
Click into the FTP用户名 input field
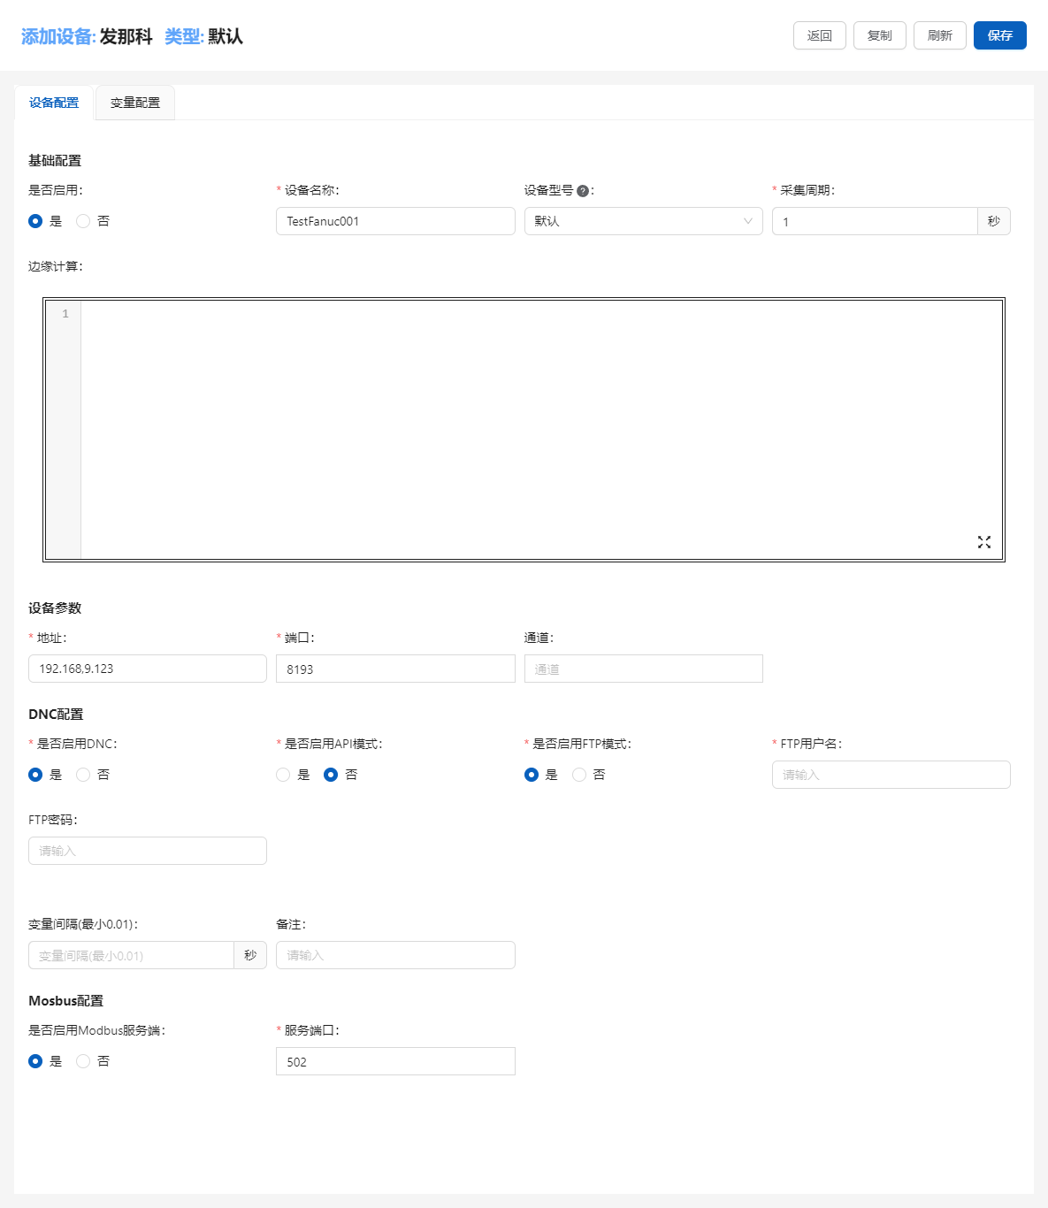click(x=891, y=775)
